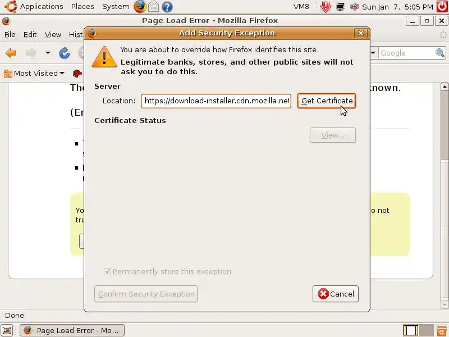Open the partially hidden History menu
Viewport: 449px width, 337px height.
tap(76, 35)
